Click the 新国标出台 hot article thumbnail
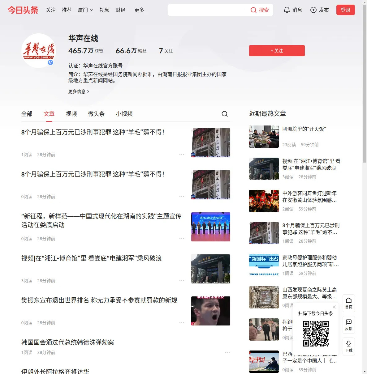Viewport: 367px width, 374px height. click(x=264, y=265)
